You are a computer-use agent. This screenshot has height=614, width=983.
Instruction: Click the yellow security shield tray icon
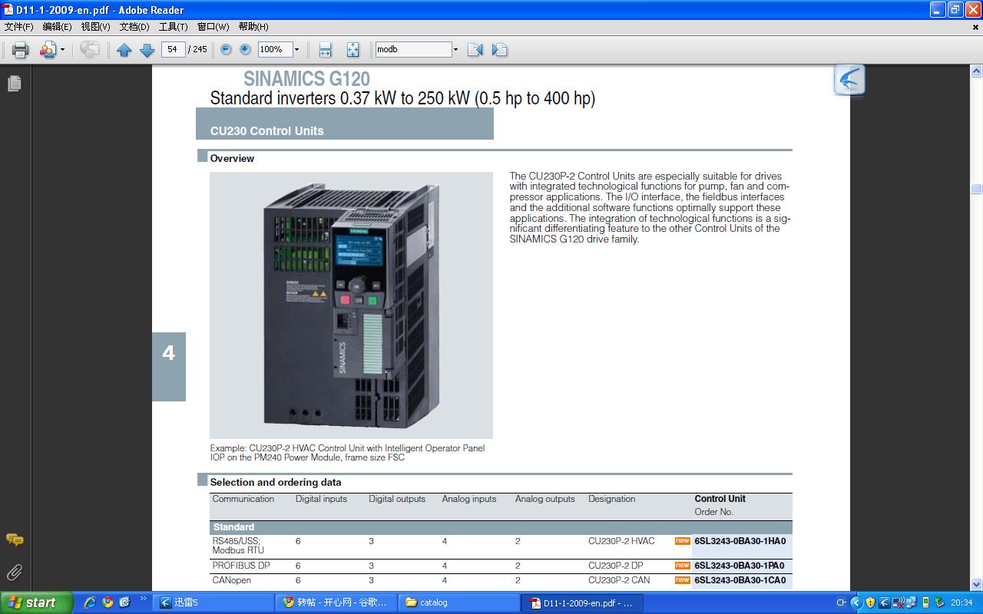click(x=870, y=602)
